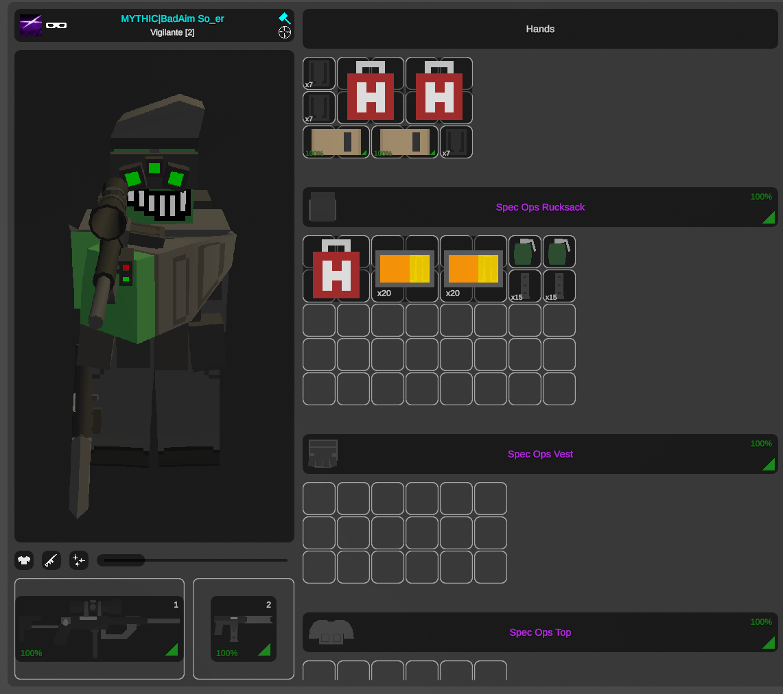Select the left tan 100% item in Hands

(x=336, y=142)
